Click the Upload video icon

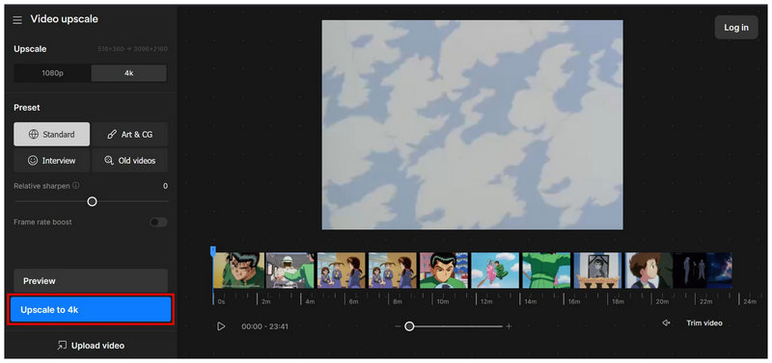pyautogui.click(x=62, y=346)
